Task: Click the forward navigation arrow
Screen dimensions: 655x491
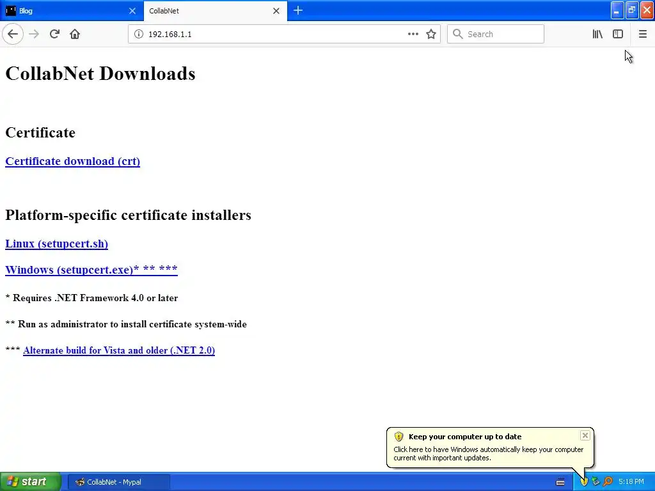Action: 34,35
